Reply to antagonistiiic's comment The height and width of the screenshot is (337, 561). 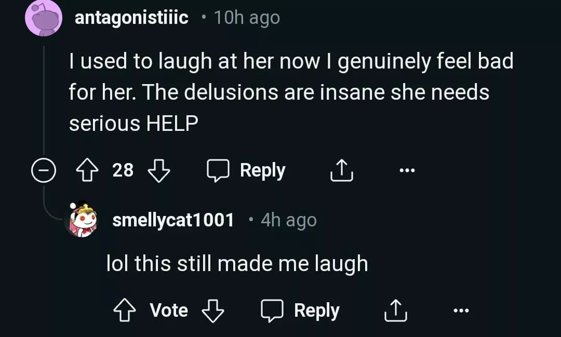click(246, 170)
